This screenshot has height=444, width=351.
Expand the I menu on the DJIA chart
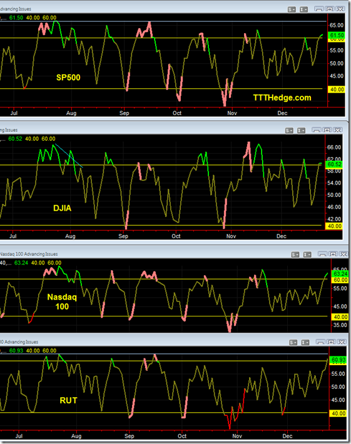pos(301,130)
